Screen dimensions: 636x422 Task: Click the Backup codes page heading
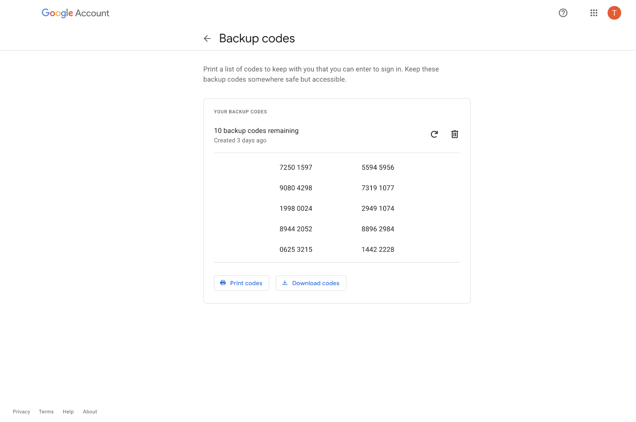pyautogui.click(x=257, y=39)
